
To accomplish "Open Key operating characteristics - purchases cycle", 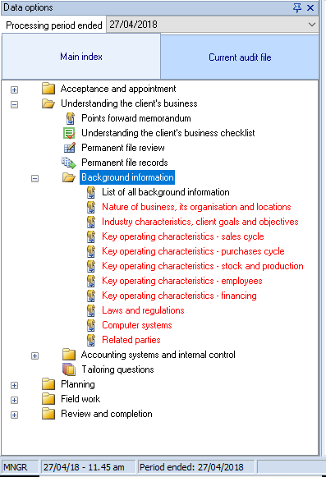I will coord(193,251).
